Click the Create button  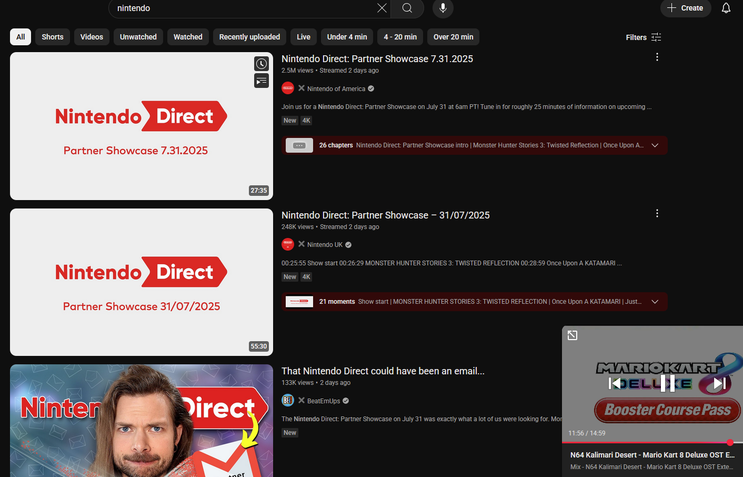[686, 8]
